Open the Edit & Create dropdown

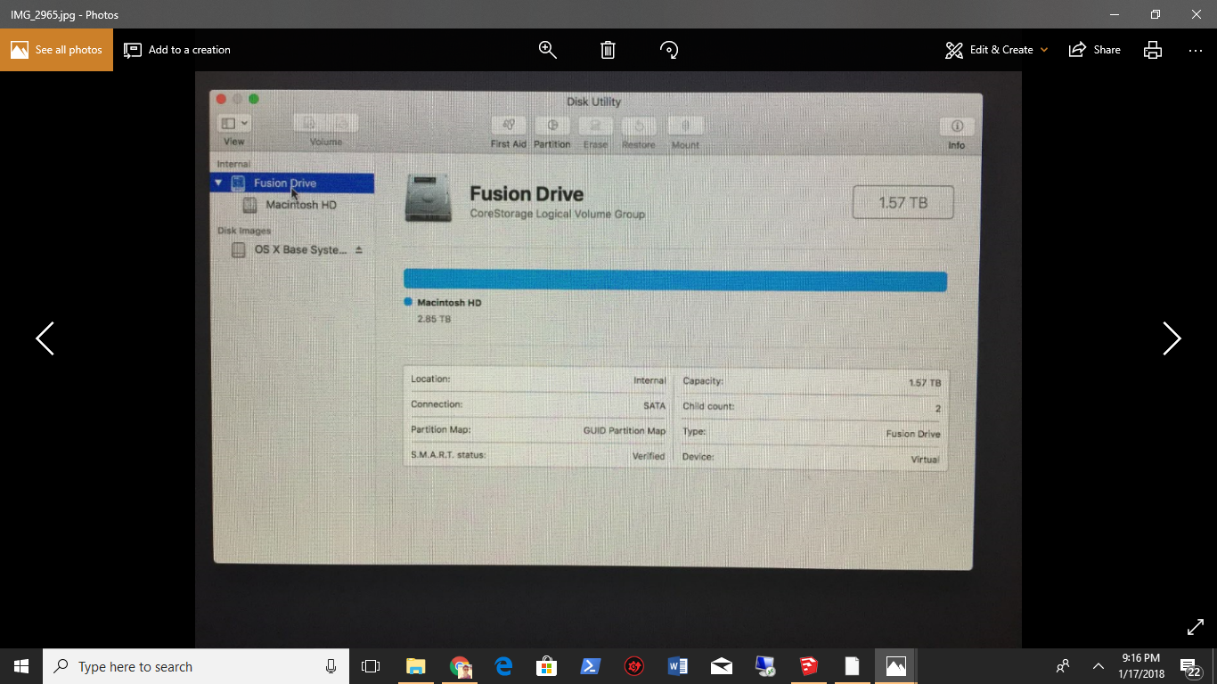(x=997, y=50)
